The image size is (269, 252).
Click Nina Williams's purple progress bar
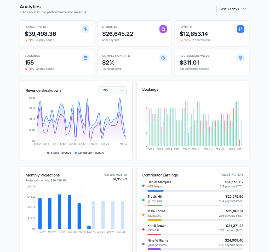(154, 249)
